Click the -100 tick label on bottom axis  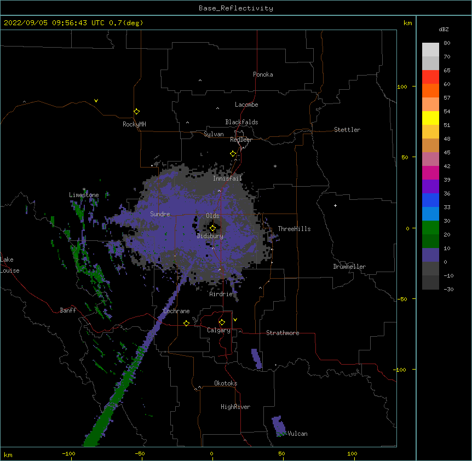[68, 453]
